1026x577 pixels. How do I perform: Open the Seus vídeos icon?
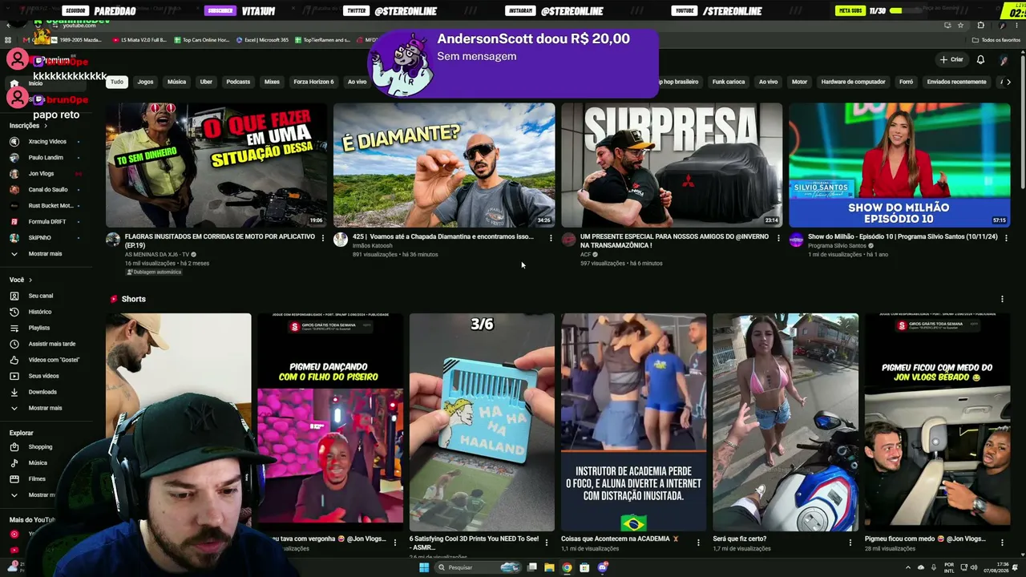[x=14, y=376]
